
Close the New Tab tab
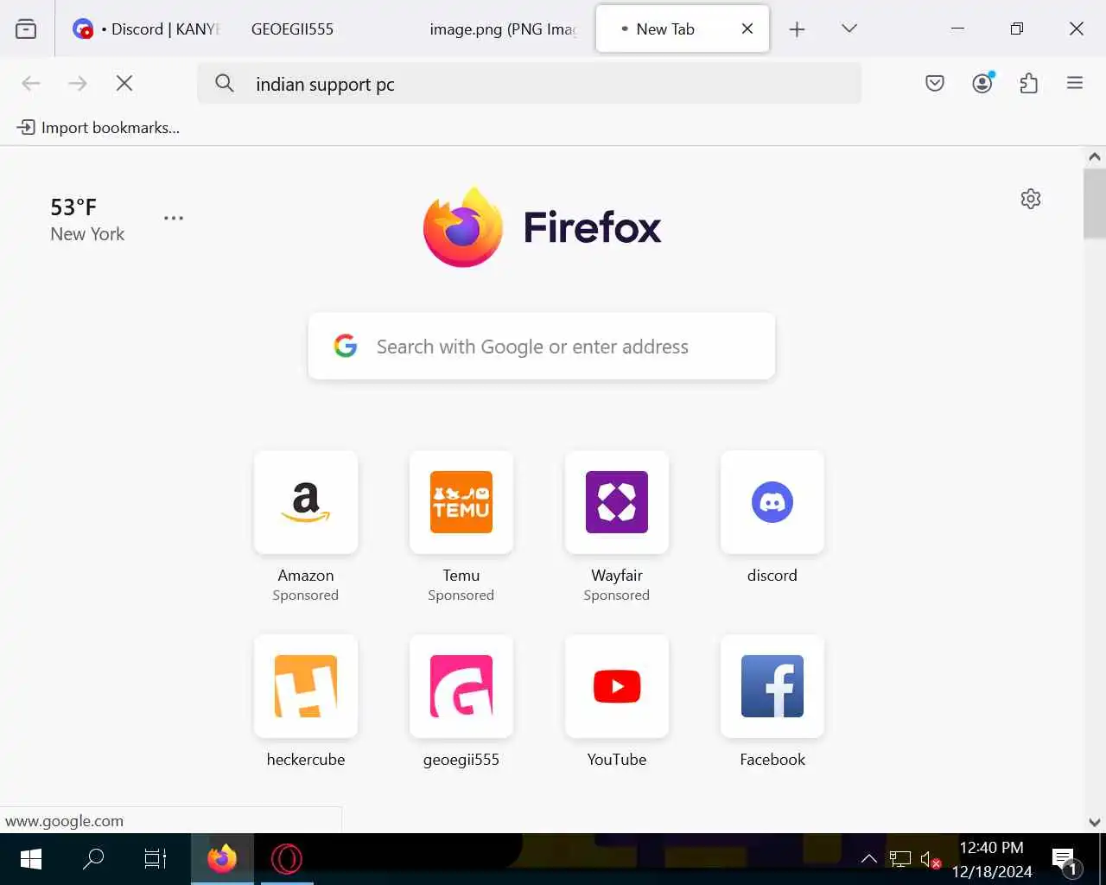click(747, 29)
